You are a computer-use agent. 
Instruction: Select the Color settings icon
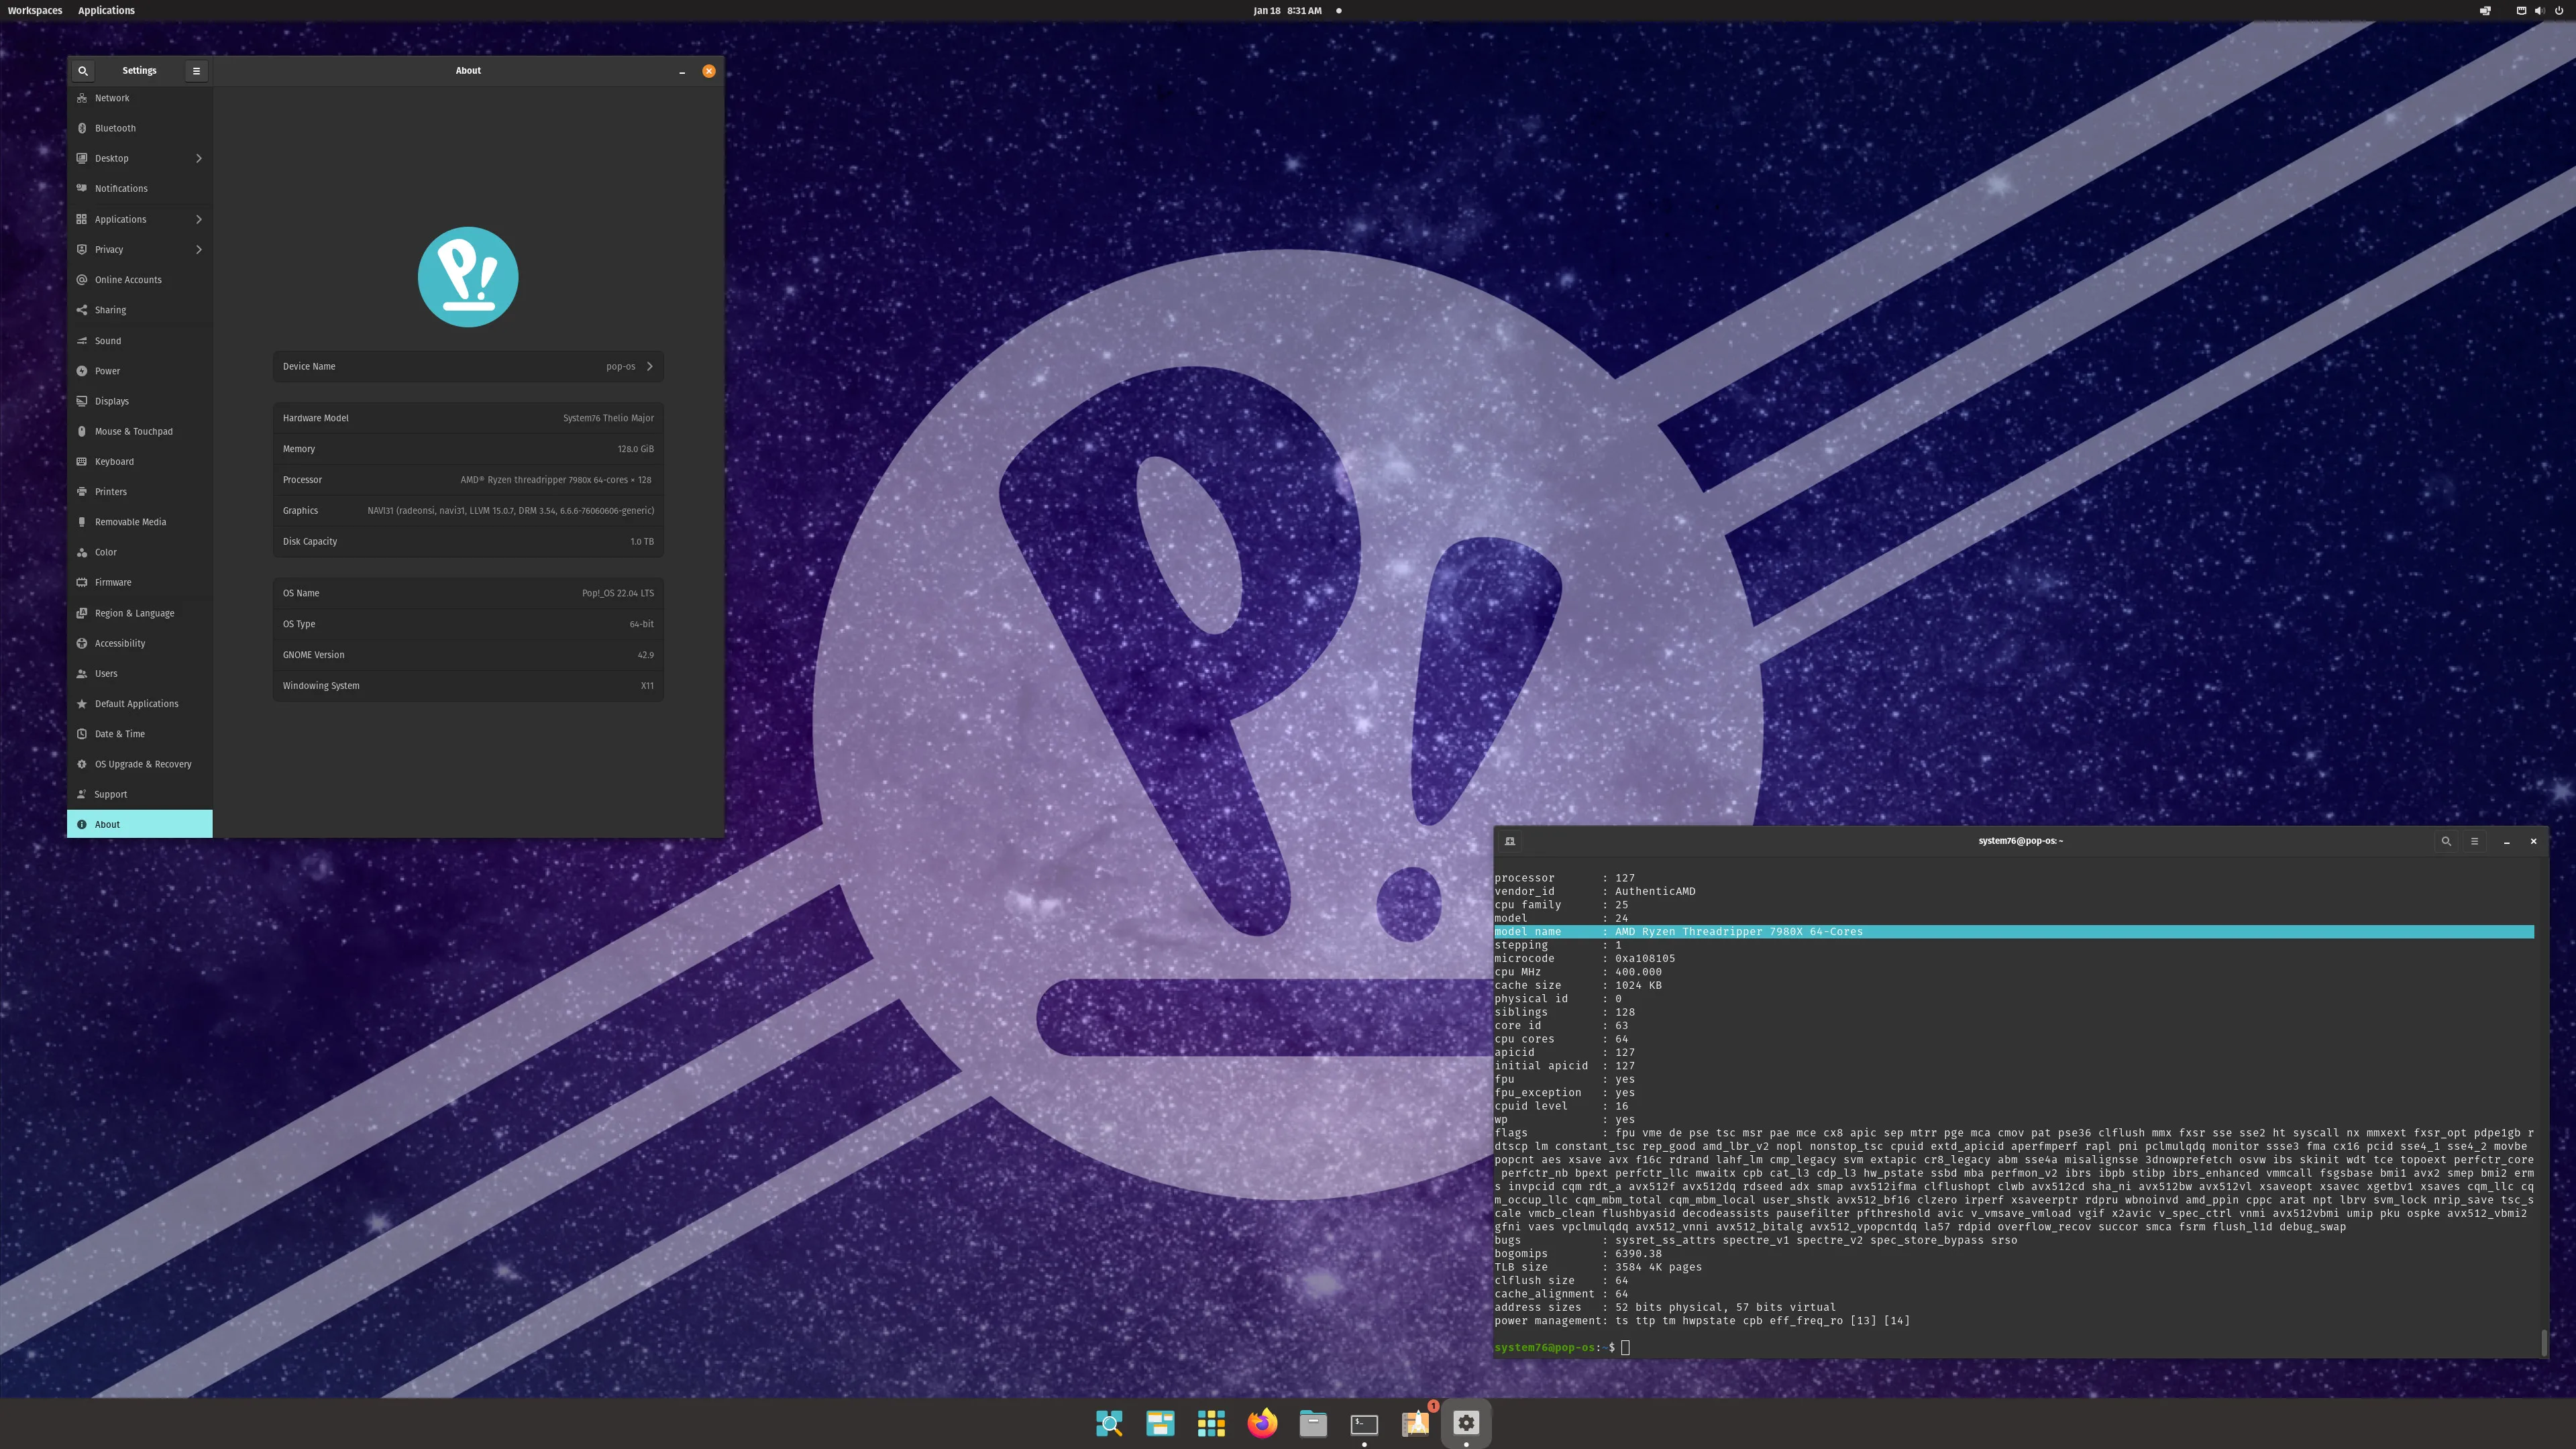[x=82, y=552]
